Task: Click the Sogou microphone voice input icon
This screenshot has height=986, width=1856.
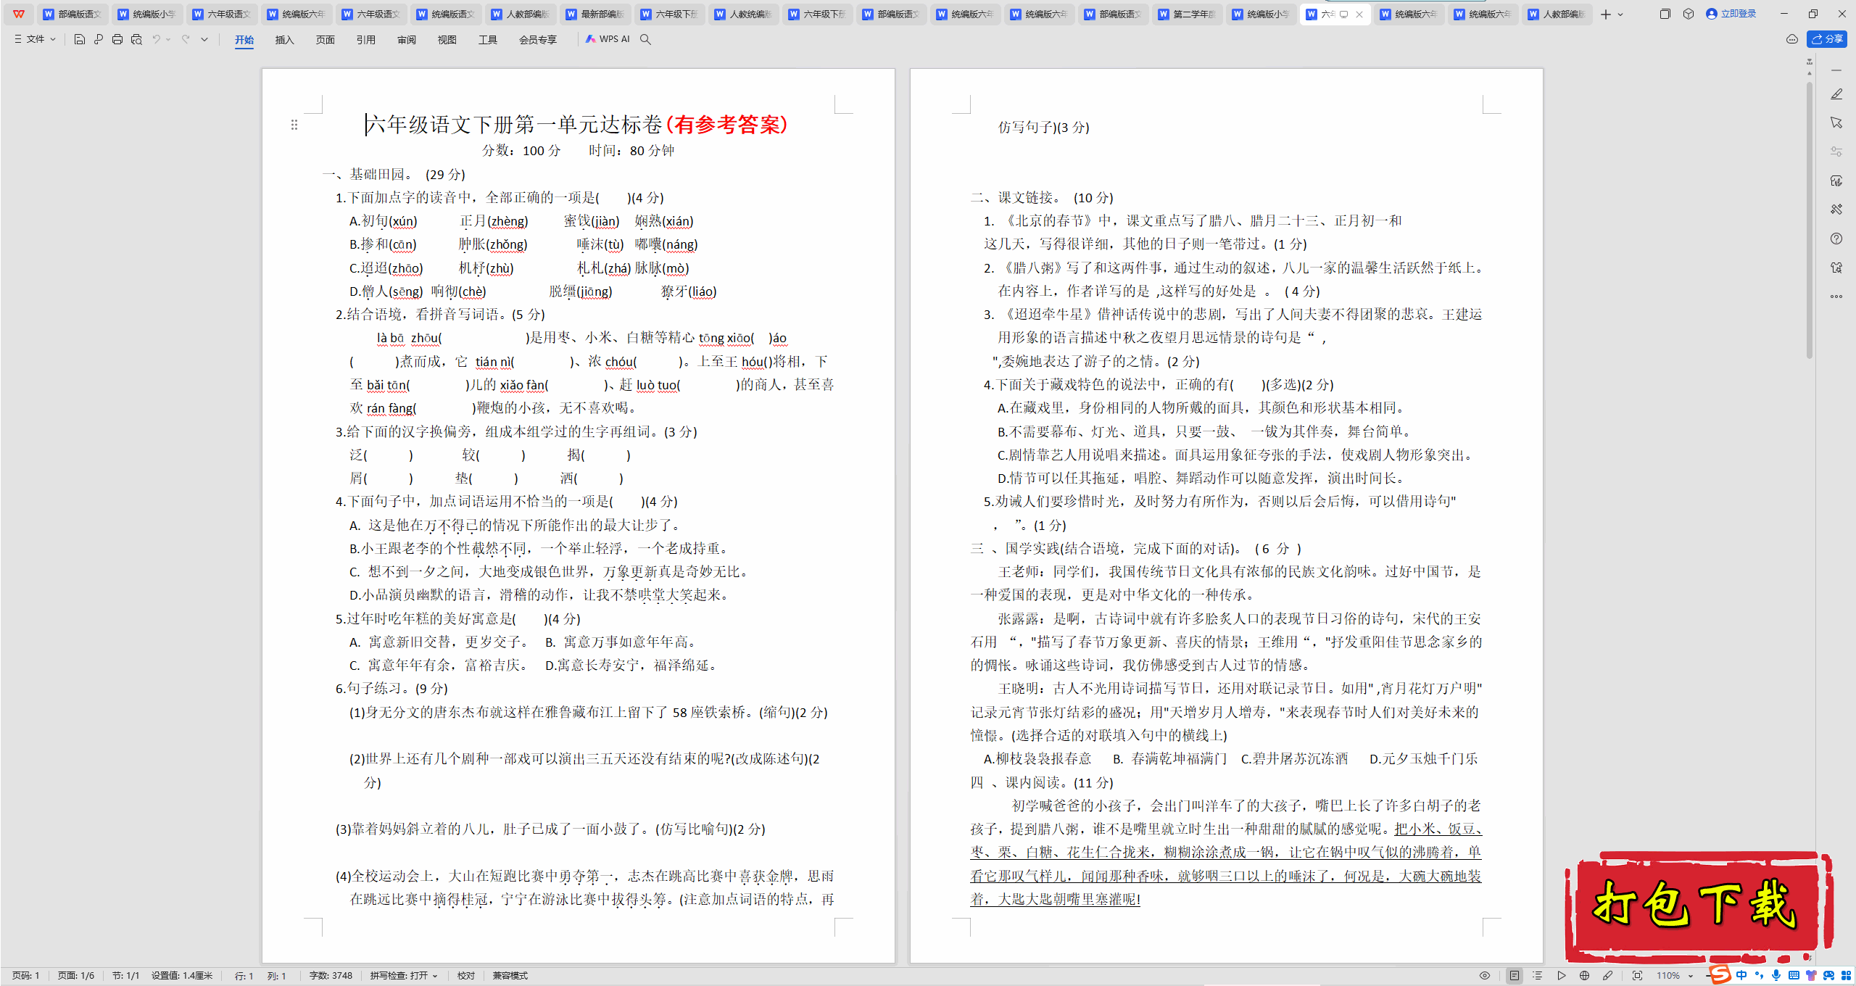Action: click(1776, 976)
